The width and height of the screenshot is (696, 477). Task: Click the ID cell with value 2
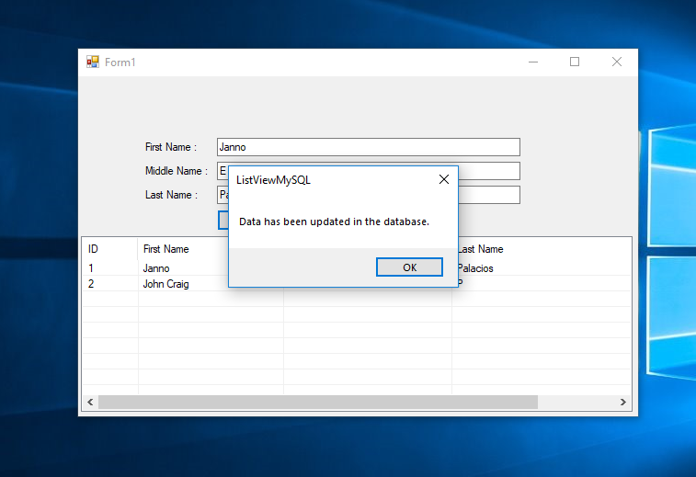pos(91,284)
